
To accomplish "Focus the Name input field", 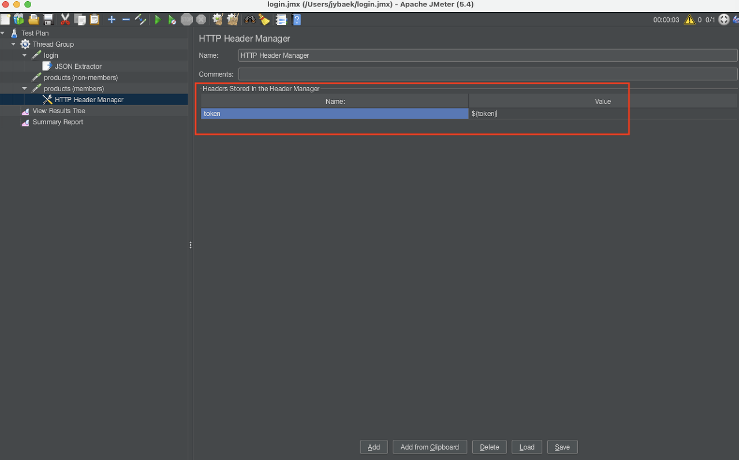I will coord(488,55).
